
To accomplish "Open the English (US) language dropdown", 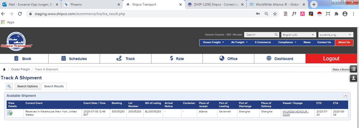I will click(299, 35).
